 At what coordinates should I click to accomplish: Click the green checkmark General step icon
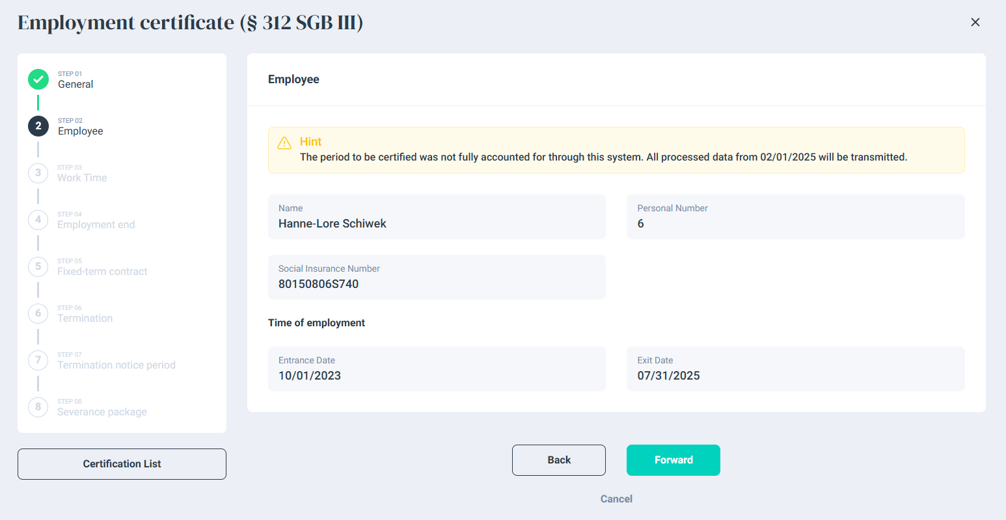coord(38,79)
